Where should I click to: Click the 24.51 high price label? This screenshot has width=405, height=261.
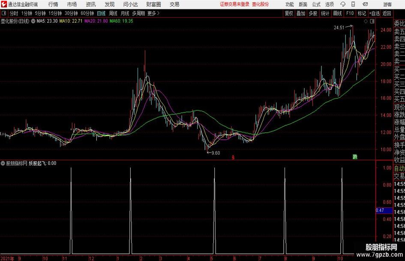pos(339,28)
